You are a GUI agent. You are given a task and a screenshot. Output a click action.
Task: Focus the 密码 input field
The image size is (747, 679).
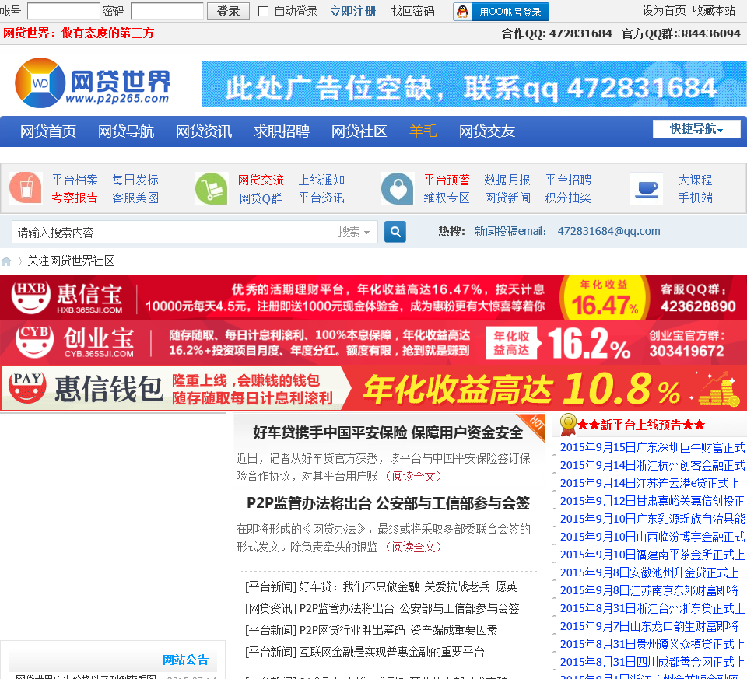[x=167, y=12]
